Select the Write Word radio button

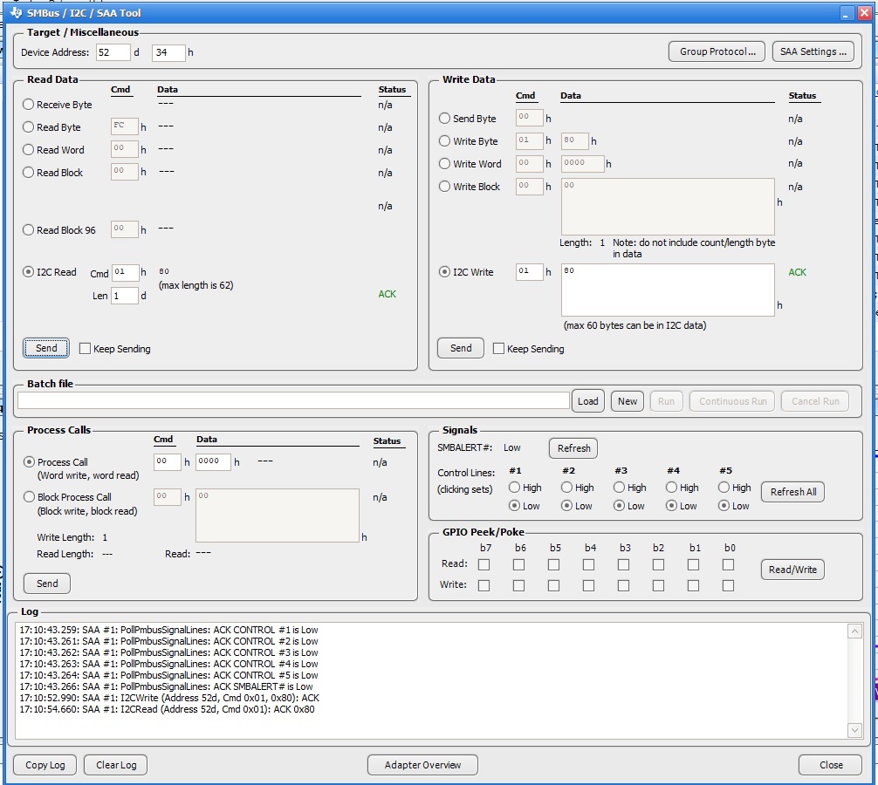point(444,163)
